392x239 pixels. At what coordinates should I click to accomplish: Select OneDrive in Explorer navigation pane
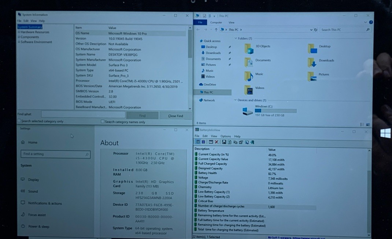click(x=207, y=85)
